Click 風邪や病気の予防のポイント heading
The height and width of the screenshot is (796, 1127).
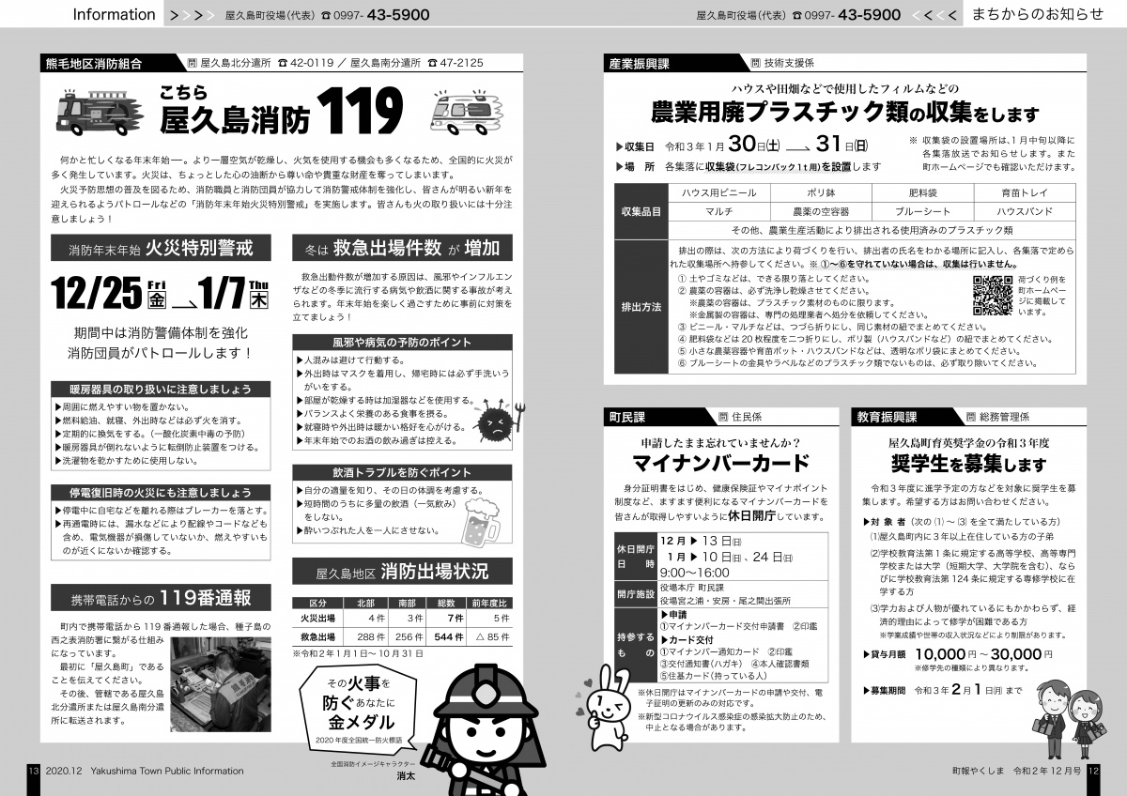[402, 342]
